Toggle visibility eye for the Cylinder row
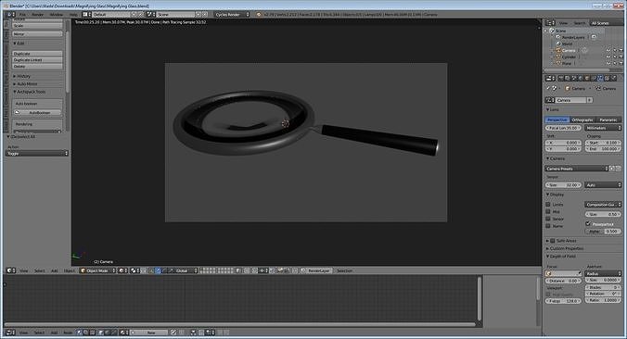This screenshot has height=339, width=627. point(608,56)
